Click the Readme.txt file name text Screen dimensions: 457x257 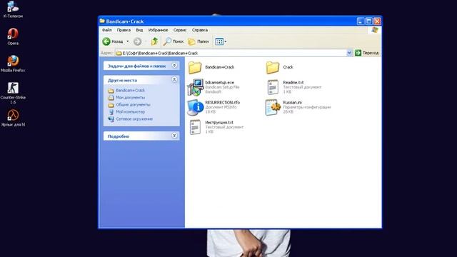[293, 83]
